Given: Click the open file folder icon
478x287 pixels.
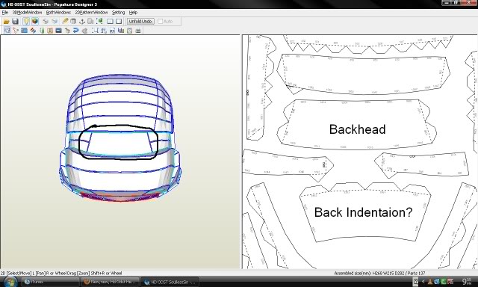Looking at the screenshot, I should (x=6, y=22).
